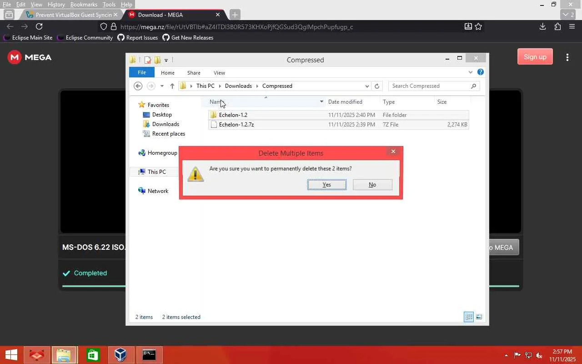This screenshot has width=582, height=364.
Task: Switch to the Share ribbon tab
Action: click(194, 73)
